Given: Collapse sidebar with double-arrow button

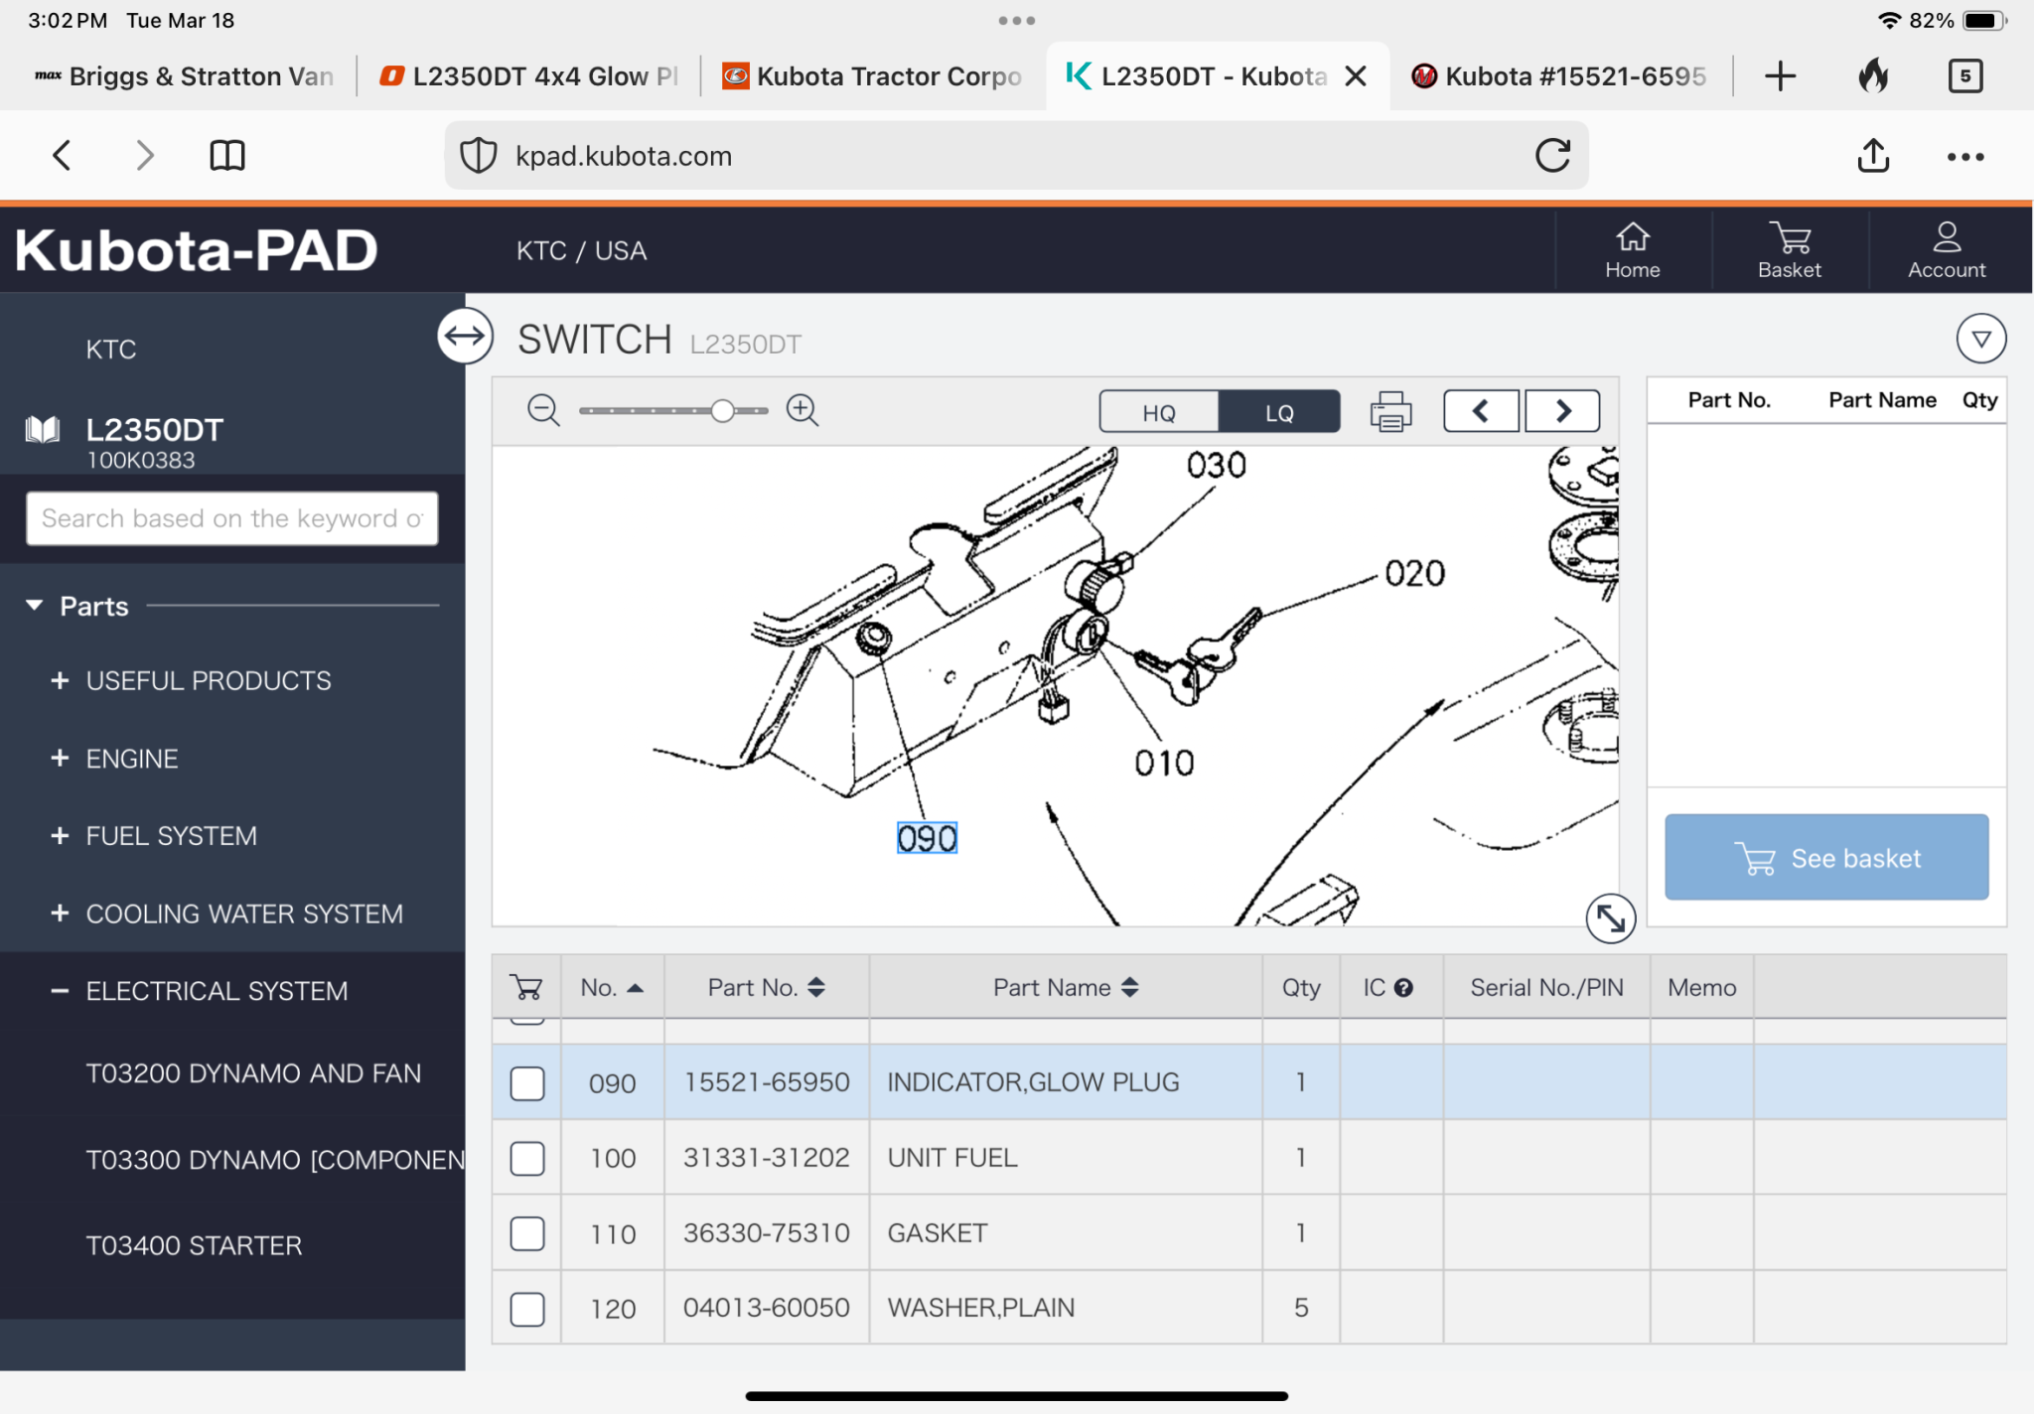Looking at the screenshot, I should point(465,336).
